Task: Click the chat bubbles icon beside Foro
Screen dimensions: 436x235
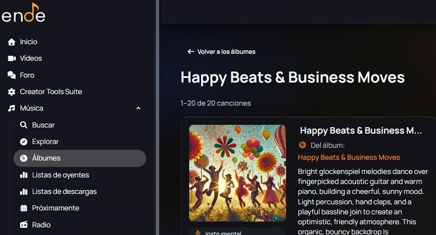Action: tap(12, 75)
